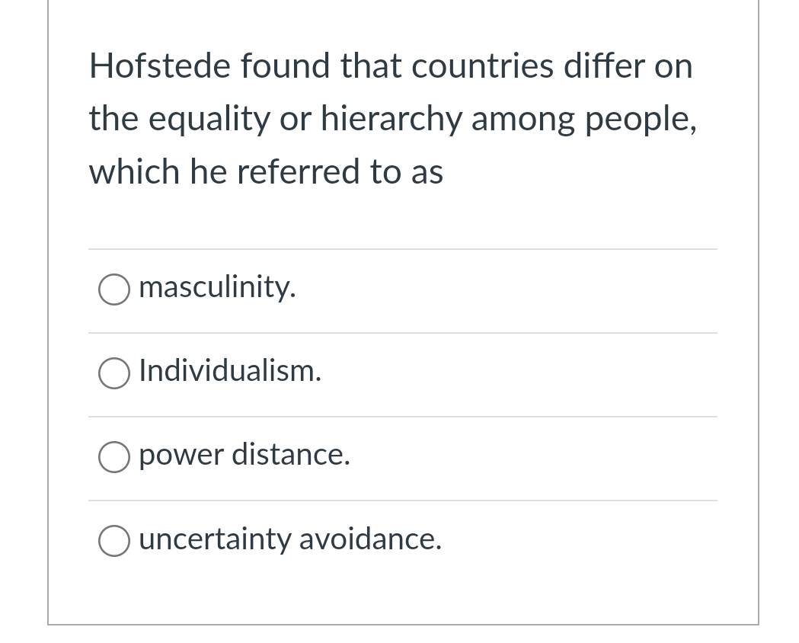Screen dimensions: 799x643
Task: Choose the answer labeled uncertainty avoidance
Action: coord(289,539)
